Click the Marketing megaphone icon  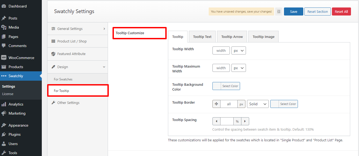click(x=4, y=113)
